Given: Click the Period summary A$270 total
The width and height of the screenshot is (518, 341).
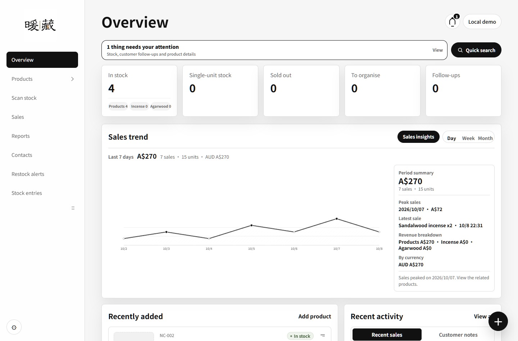Looking at the screenshot, I should 410,181.
